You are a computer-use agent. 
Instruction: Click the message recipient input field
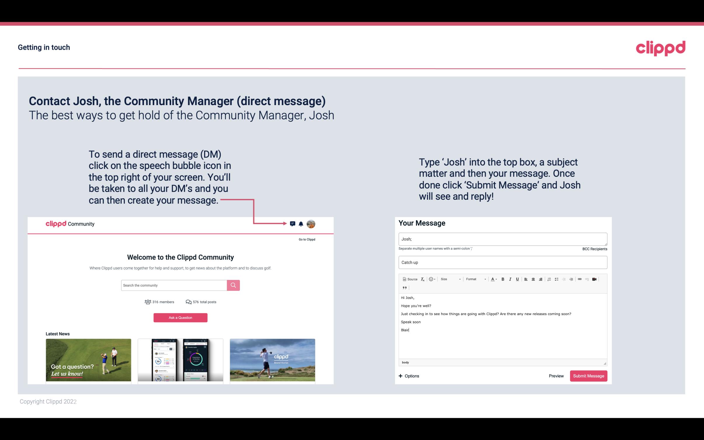point(502,238)
